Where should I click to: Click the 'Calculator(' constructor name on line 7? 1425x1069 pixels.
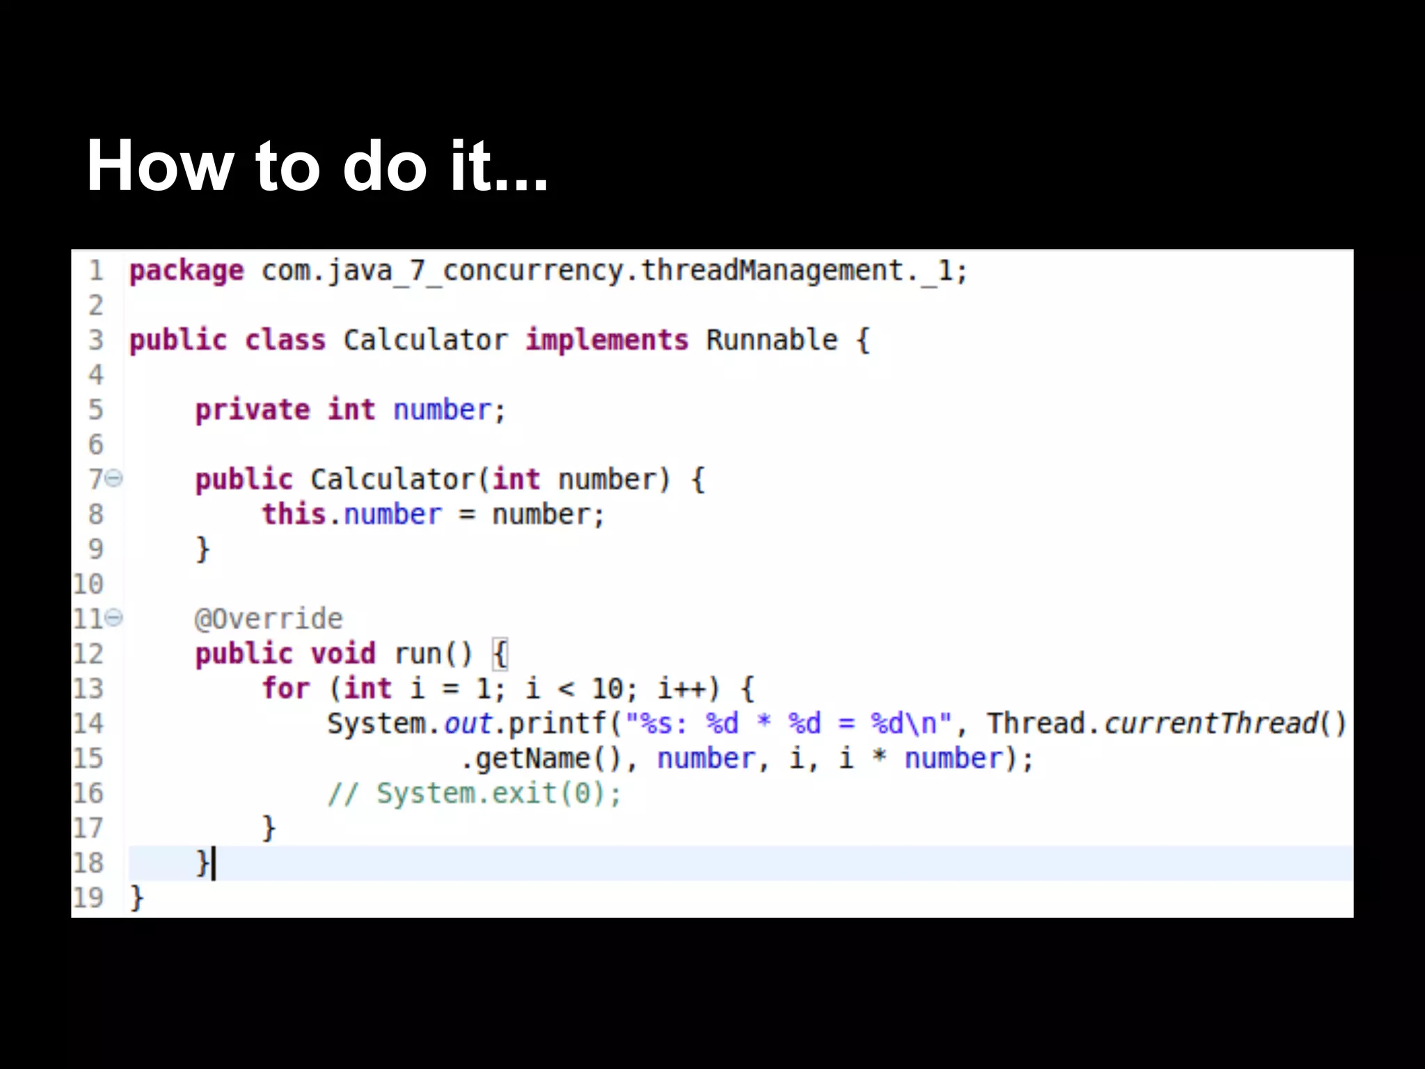click(x=400, y=480)
